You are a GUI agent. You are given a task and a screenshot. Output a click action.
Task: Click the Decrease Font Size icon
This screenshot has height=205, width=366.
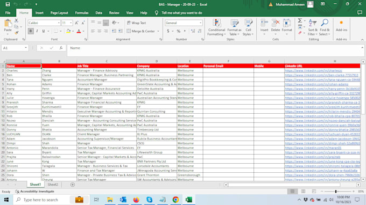click(83, 23)
